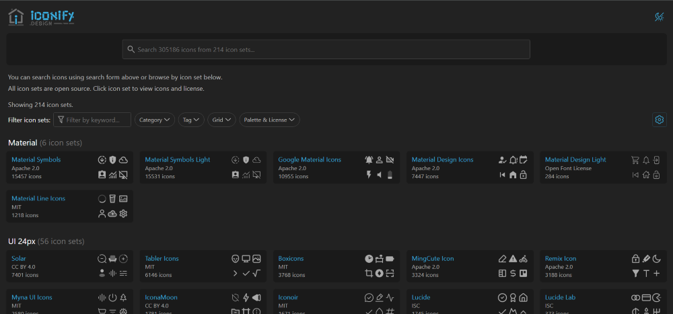The image size is (673, 314).
Task: Open the Material Symbols icon set
Action: (36, 159)
